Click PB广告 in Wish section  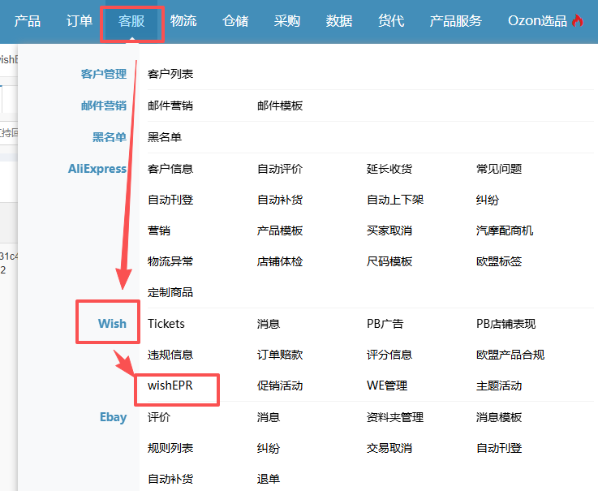(385, 324)
